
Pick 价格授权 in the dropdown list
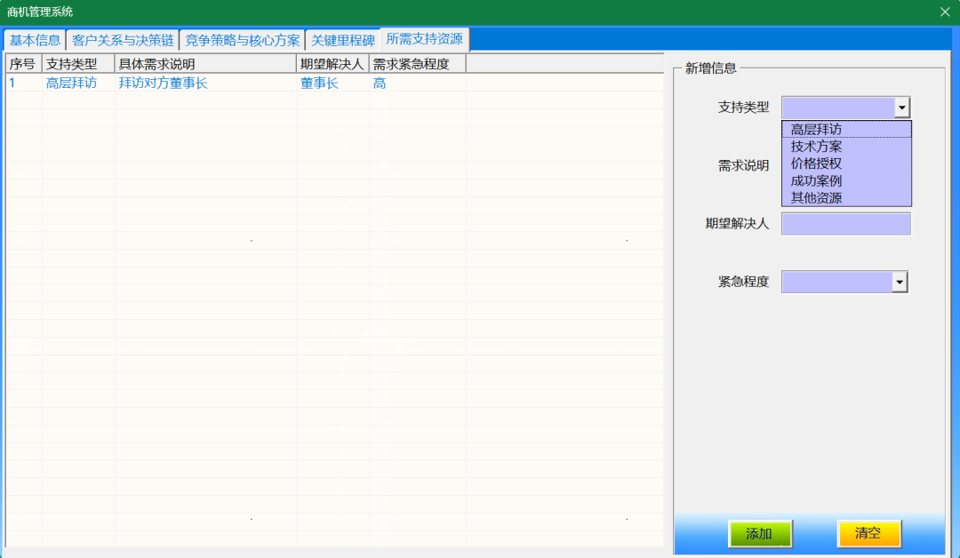point(847,163)
